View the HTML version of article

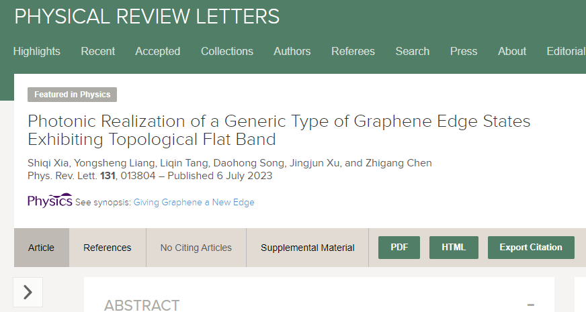454,248
